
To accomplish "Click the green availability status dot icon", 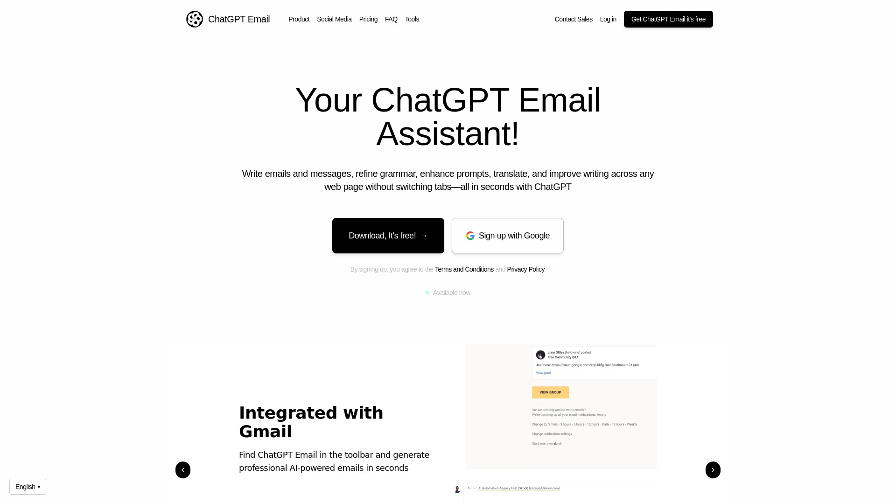I will pyautogui.click(x=427, y=292).
